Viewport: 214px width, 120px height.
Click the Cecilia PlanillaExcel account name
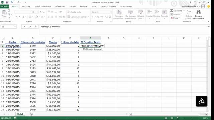click(x=190, y=6)
